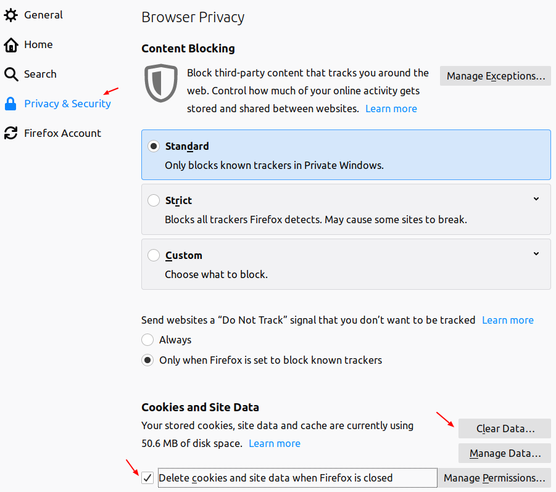The width and height of the screenshot is (556, 492).
Task: Choose Always for Do Not Track
Action: (147, 340)
